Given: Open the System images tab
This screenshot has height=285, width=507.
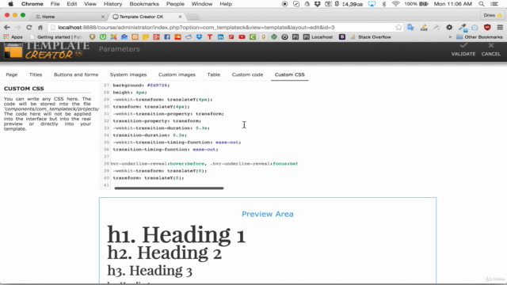Looking at the screenshot, I should [x=128, y=74].
